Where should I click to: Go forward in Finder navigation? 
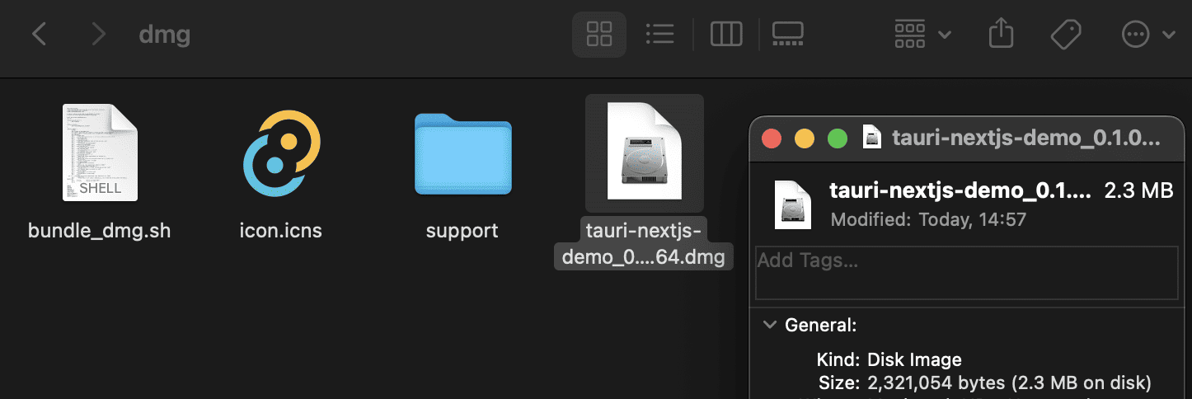[x=99, y=35]
